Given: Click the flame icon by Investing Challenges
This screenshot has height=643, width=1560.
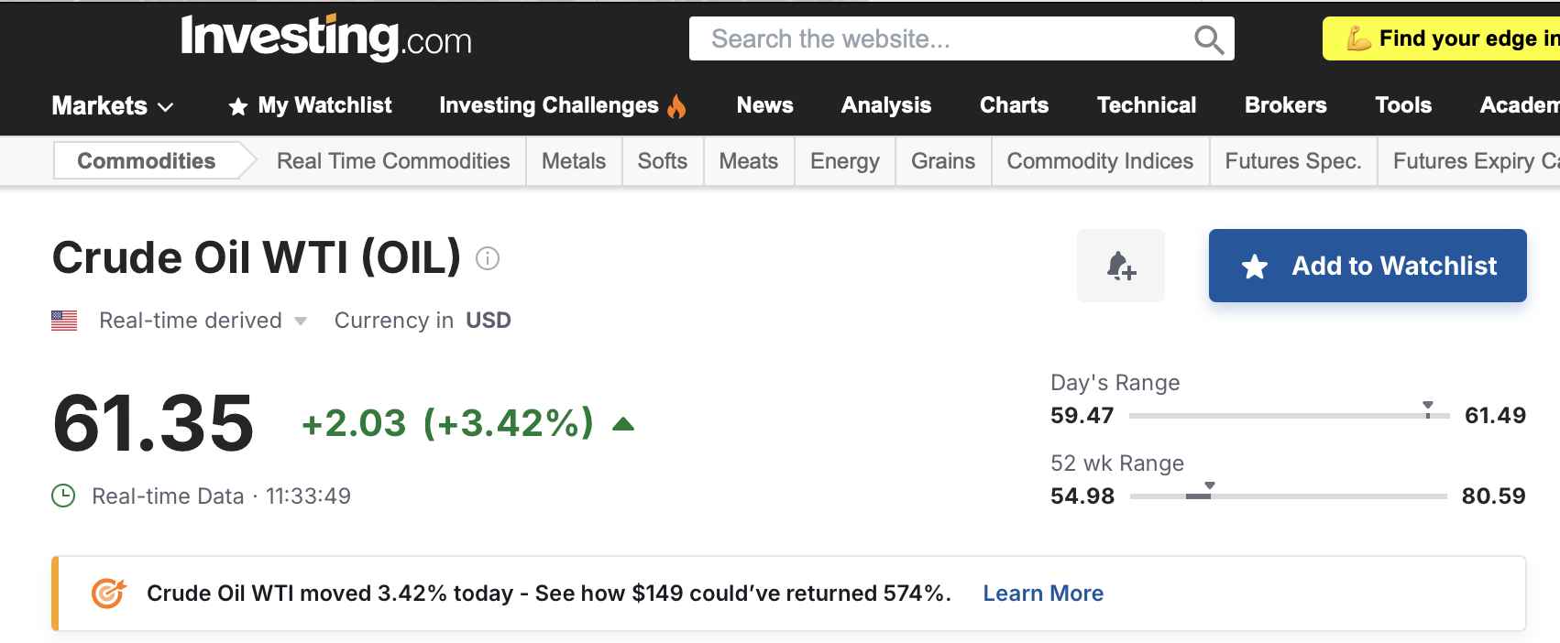Looking at the screenshot, I should click(x=677, y=106).
